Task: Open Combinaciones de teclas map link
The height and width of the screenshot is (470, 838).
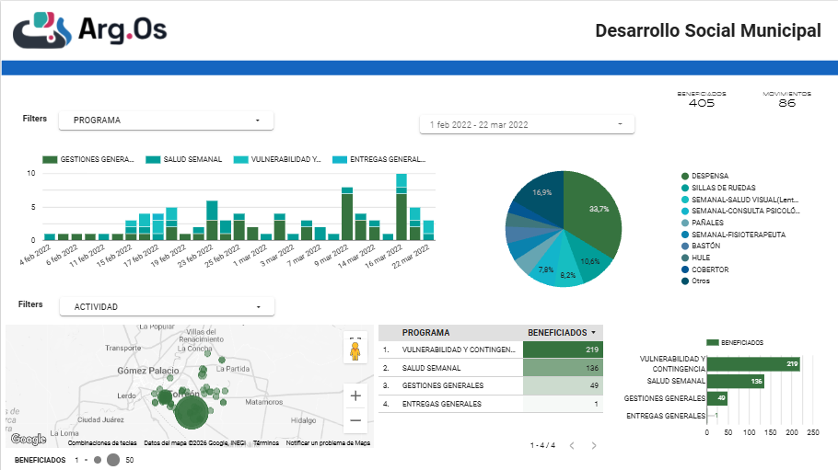Action: pos(102,442)
